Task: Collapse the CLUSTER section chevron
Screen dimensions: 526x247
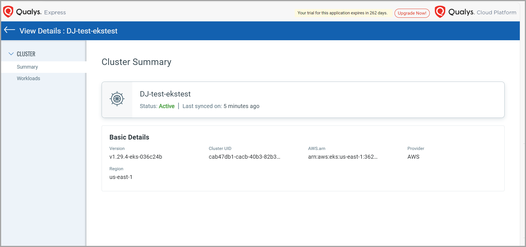Action: coord(11,54)
